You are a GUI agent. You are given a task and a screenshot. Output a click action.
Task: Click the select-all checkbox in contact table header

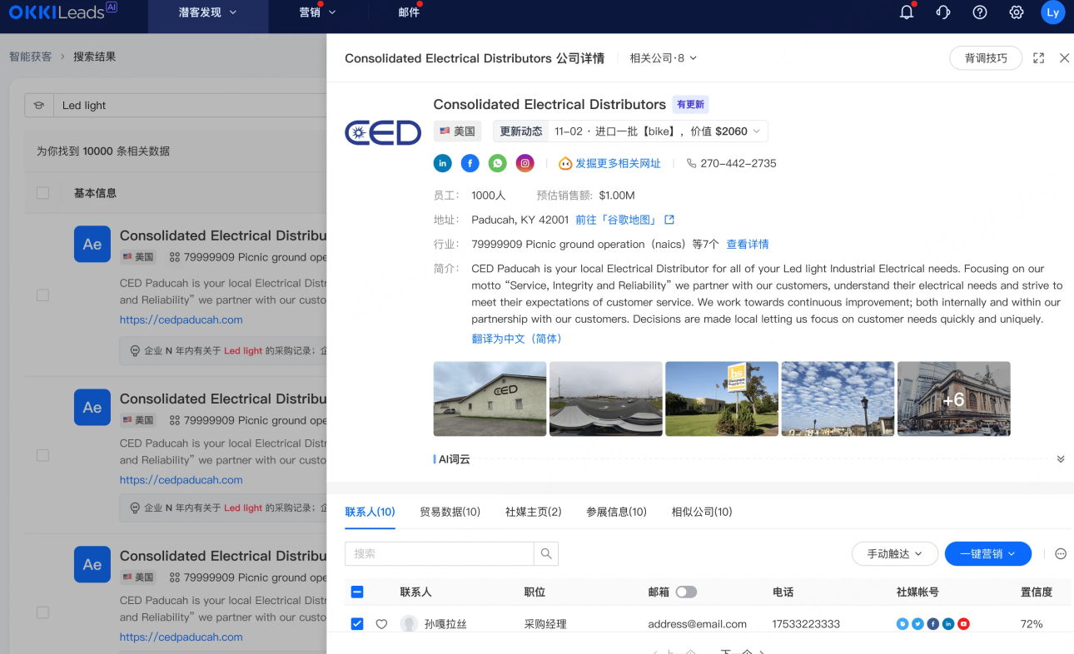pyautogui.click(x=357, y=592)
